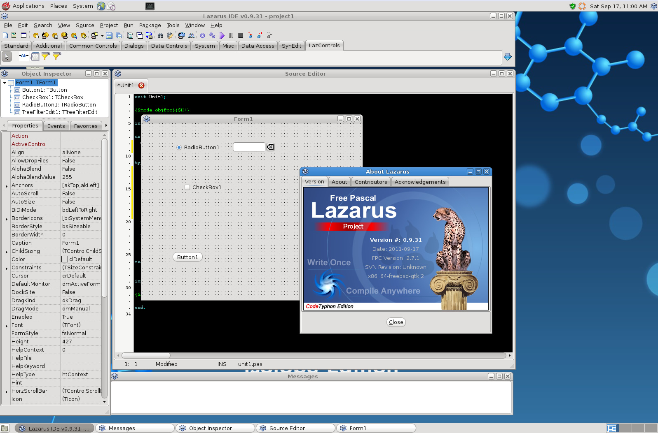Select the notebook component palette icon
This screenshot has width=658, height=433.
click(x=35, y=56)
